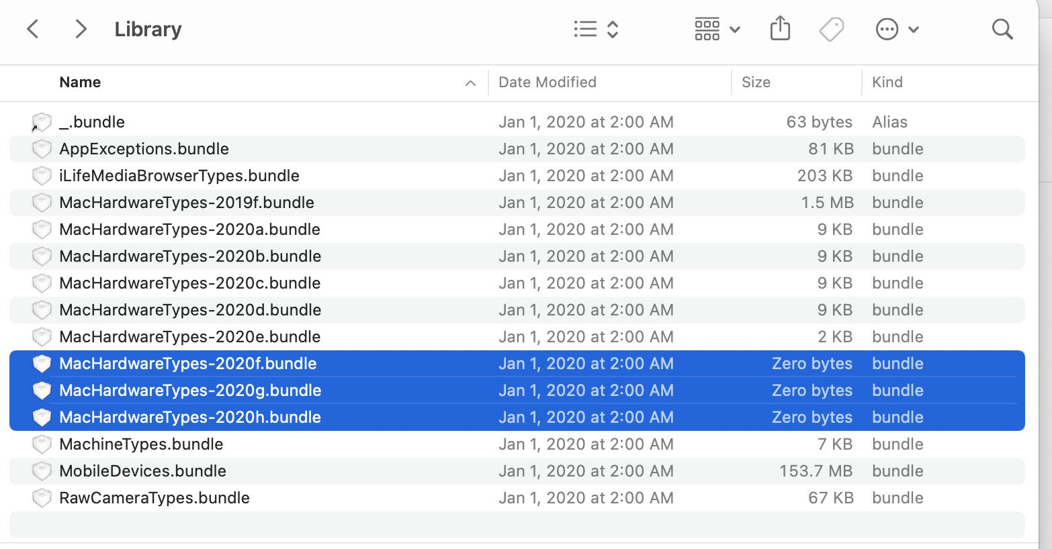
Task: Click the date of MobileDevices.bundle
Action: click(586, 471)
